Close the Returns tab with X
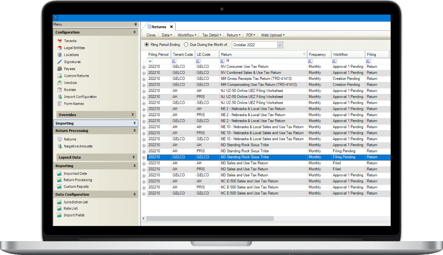 pyautogui.click(x=171, y=27)
